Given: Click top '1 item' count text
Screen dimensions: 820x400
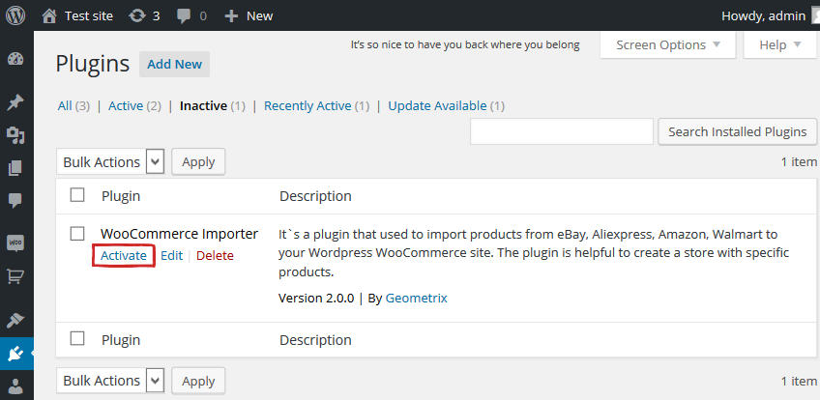Looking at the screenshot, I should click(x=799, y=162).
